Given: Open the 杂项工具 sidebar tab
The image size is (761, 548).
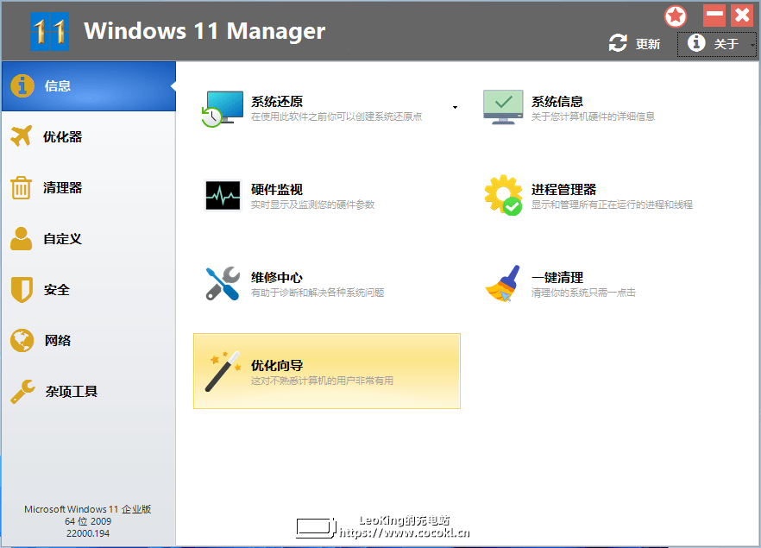Looking at the screenshot, I should pyautogui.click(x=89, y=392).
